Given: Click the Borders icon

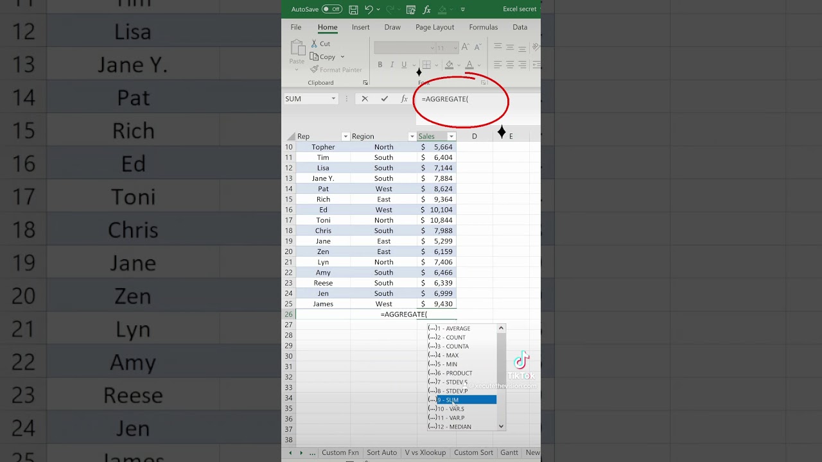Looking at the screenshot, I should point(426,64).
